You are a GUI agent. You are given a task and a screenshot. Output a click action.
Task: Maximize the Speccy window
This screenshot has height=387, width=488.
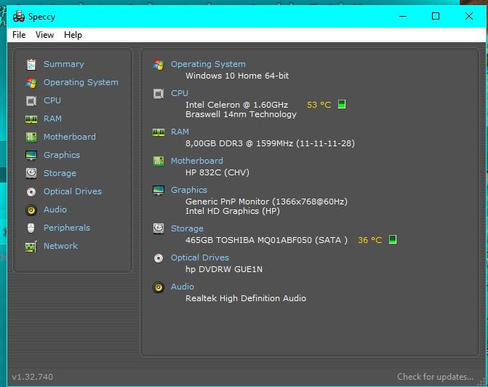[x=436, y=16]
